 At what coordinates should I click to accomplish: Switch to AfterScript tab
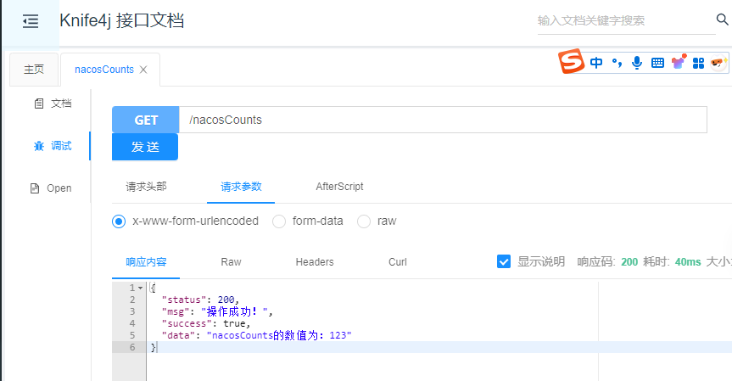click(x=339, y=187)
